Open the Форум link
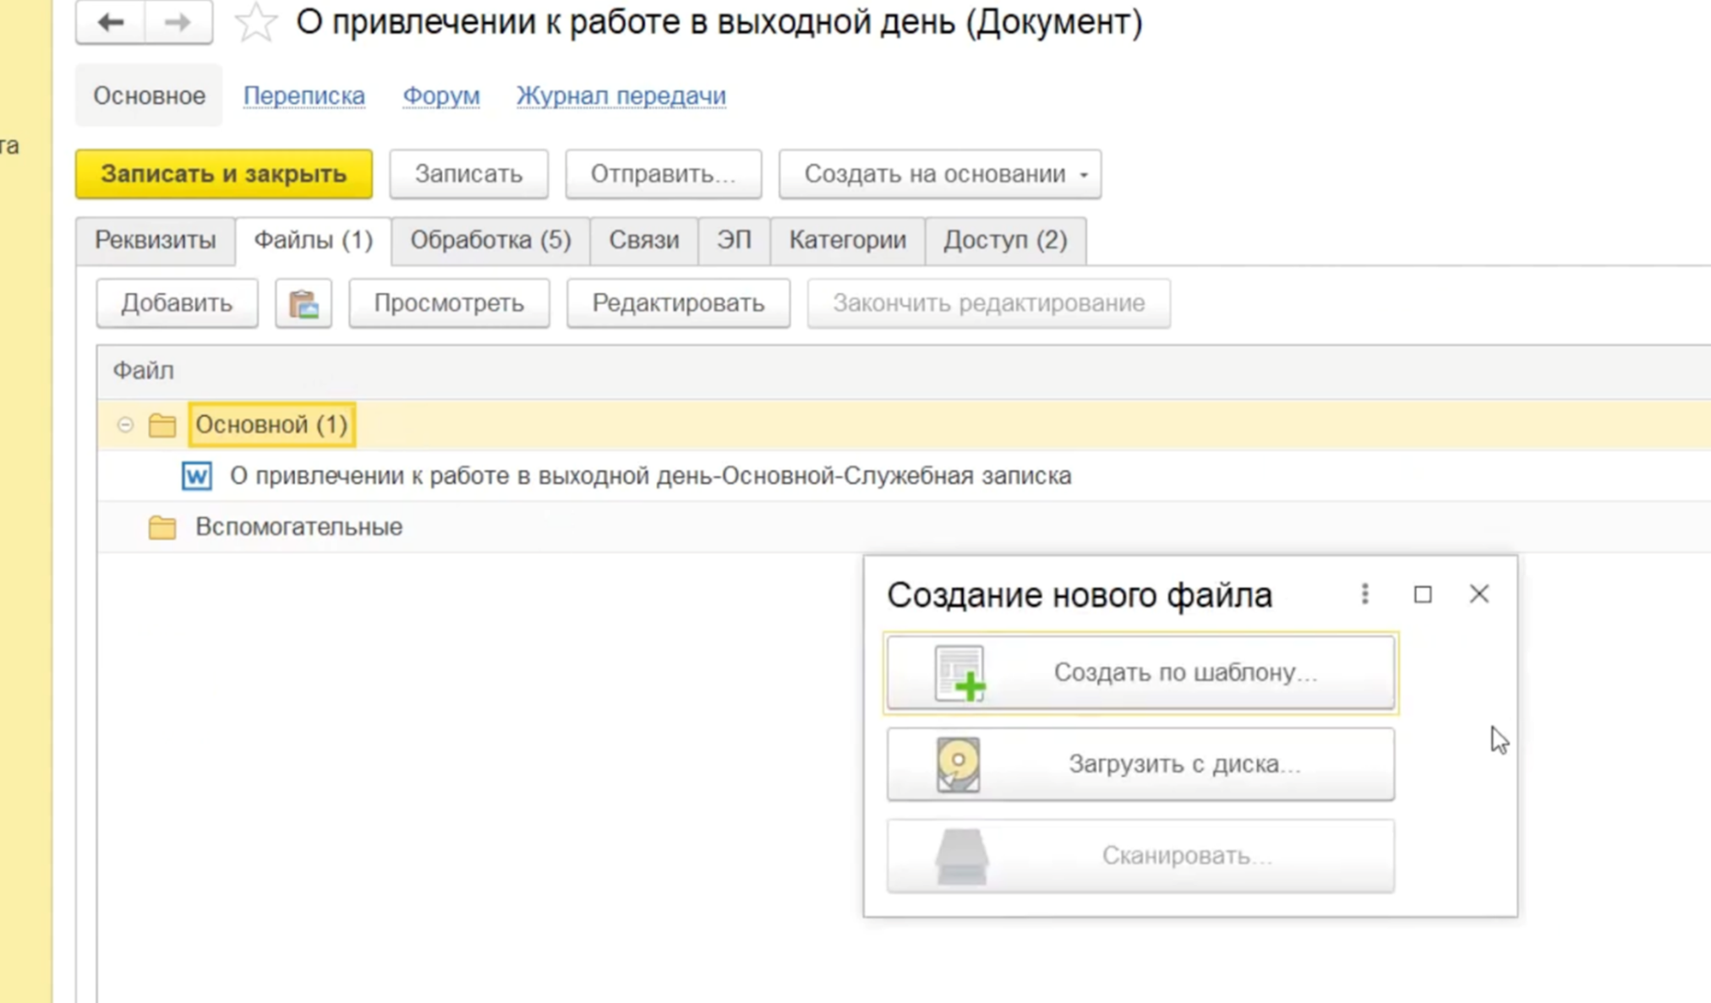 [441, 95]
